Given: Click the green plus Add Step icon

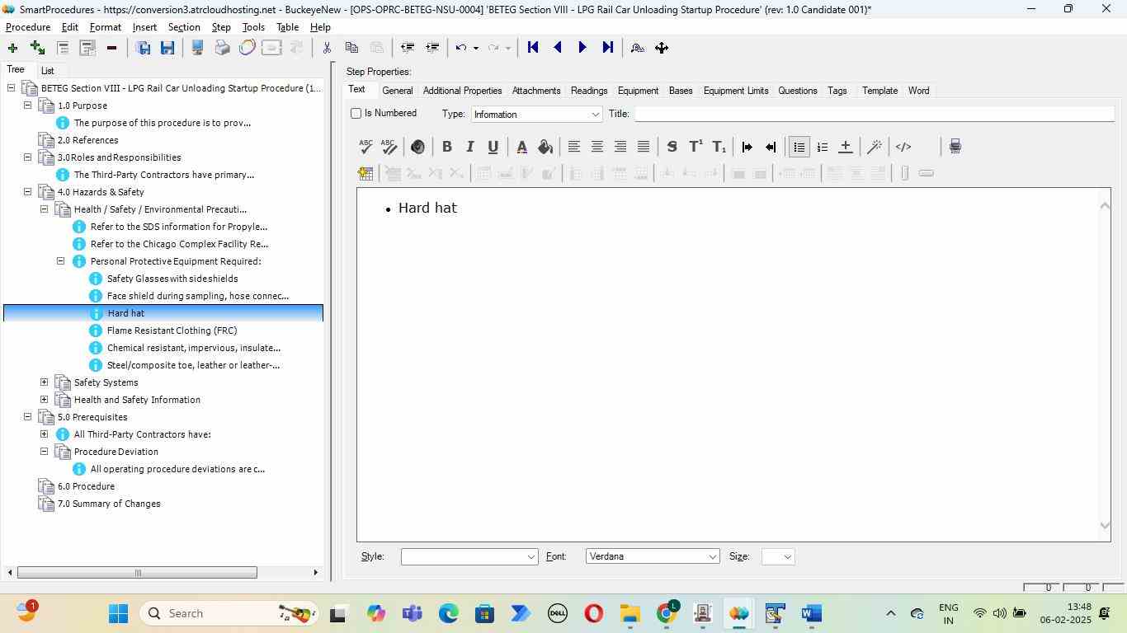Looking at the screenshot, I should (12, 48).
